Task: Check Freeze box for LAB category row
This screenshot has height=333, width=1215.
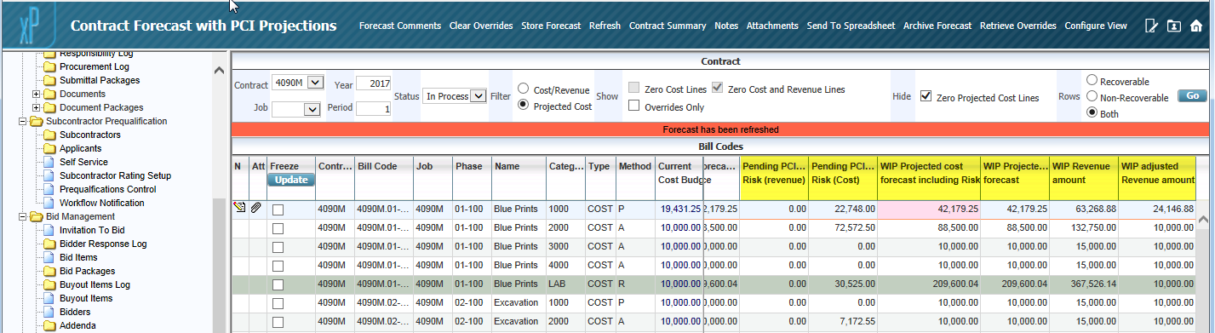Action: (x=278, y=284)
